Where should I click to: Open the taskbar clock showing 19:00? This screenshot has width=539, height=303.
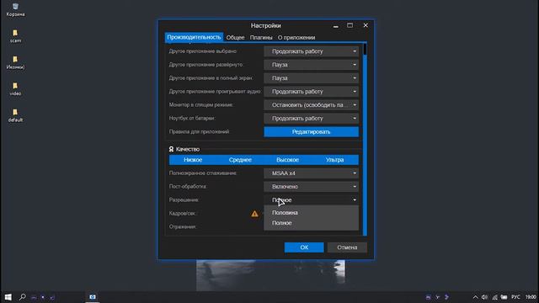click(x=531, y=297)
